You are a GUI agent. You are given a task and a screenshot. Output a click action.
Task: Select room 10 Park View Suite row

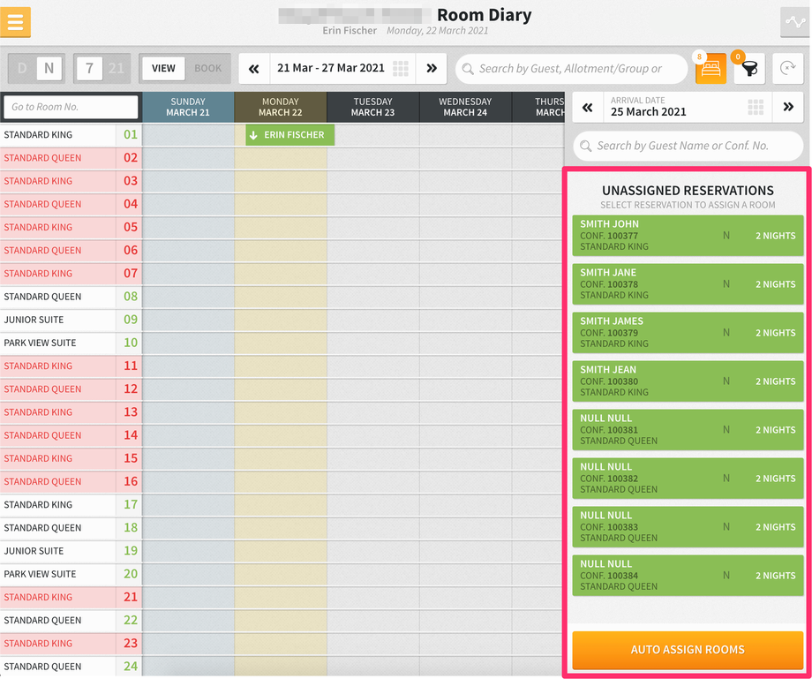click(x=71, y=343)
